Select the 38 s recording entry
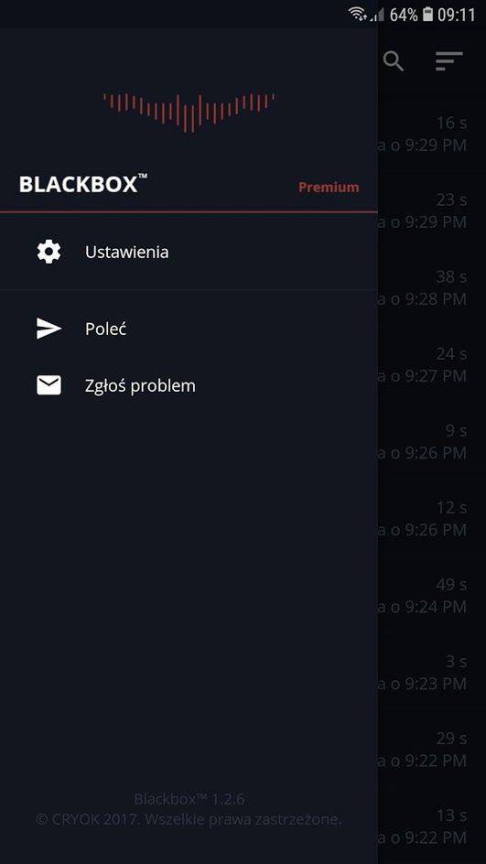This screenshot has width=486, height=864. (432, 287)
